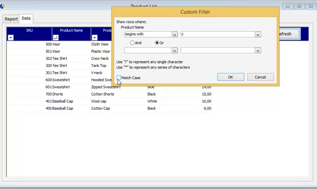Click the Cloth Visor cell
317x189 pixels.
pyautogui.click(x=100, y=44)
